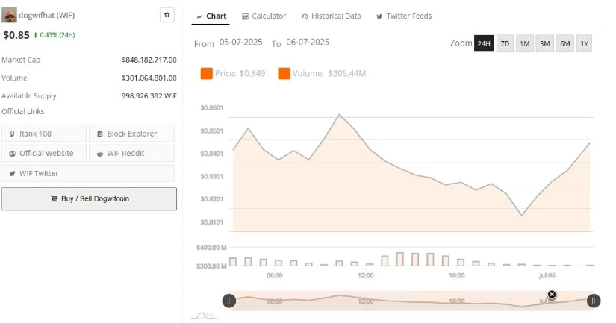Open the WIF Twitter link

[x=88, y=174]
